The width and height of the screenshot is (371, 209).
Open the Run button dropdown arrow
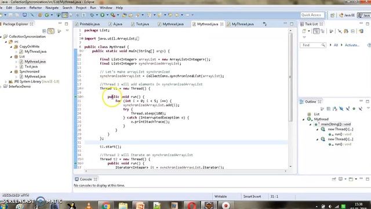point(107,15)
